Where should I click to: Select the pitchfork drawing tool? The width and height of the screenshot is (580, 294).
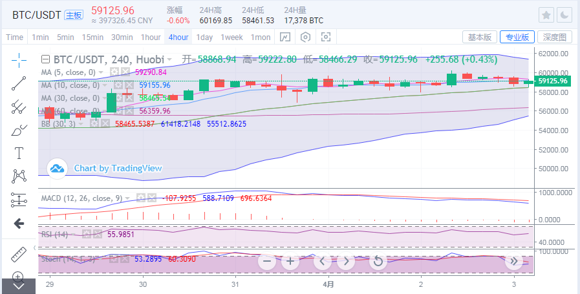(x=18, y=107)
